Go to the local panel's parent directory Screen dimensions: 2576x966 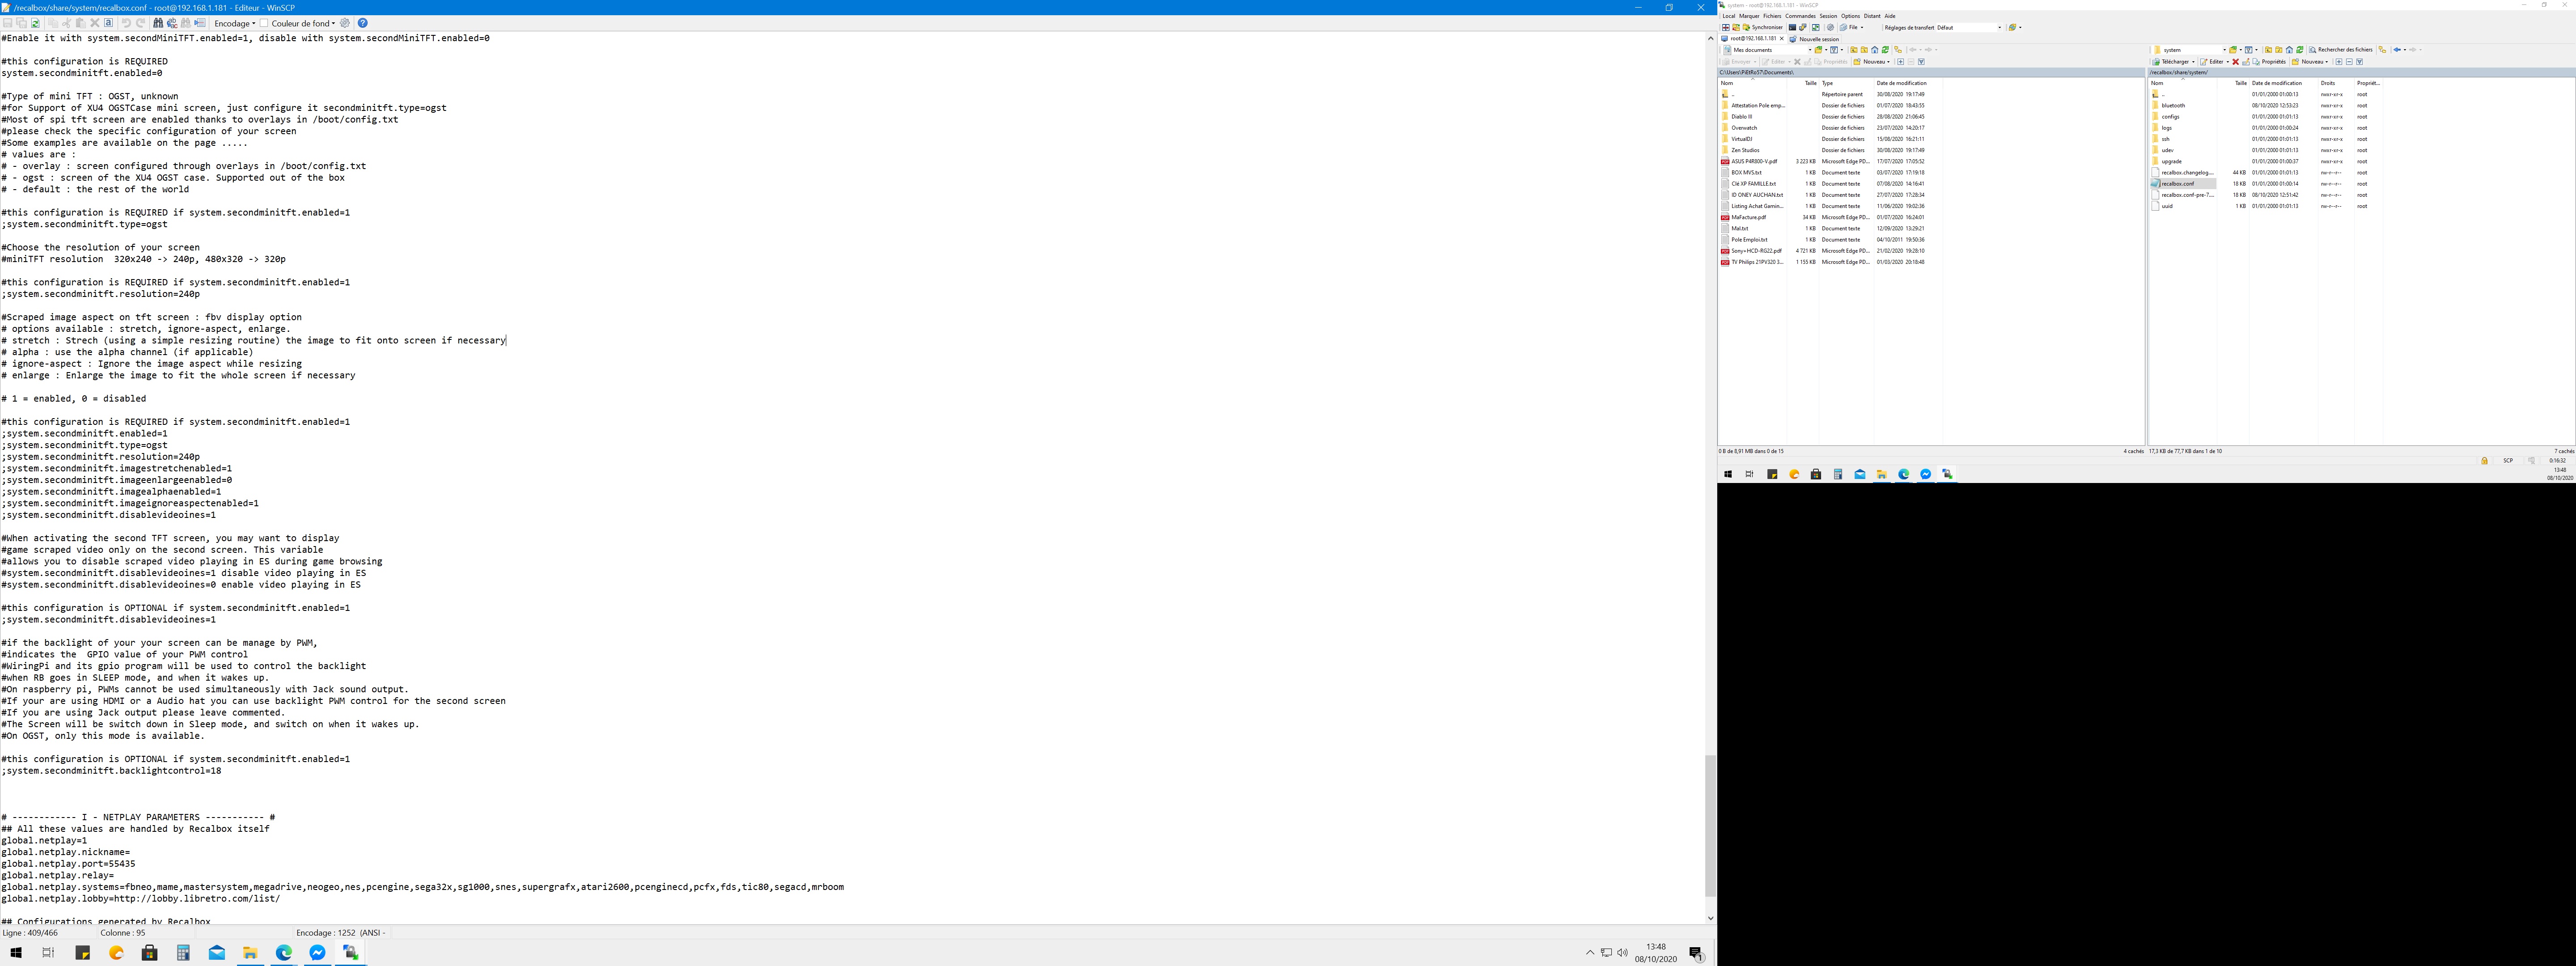1854,50
